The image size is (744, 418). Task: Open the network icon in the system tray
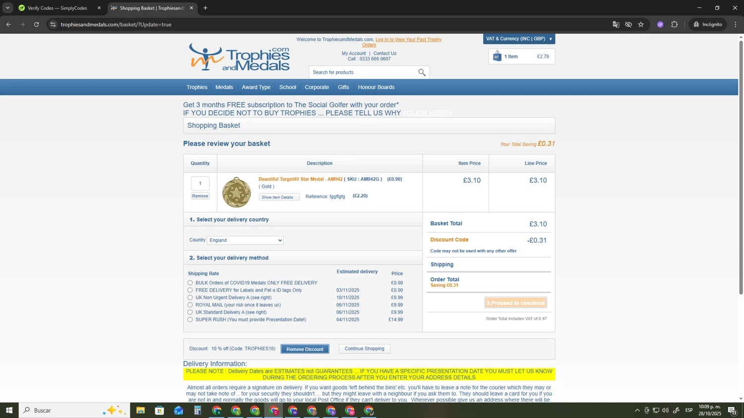[x=656, y=410]
